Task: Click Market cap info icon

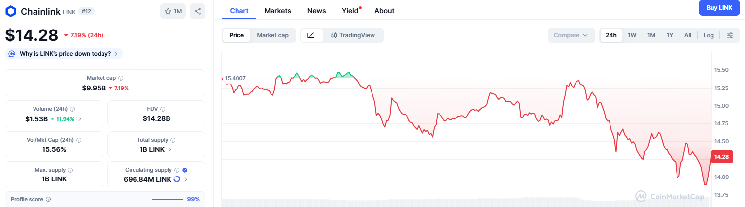Action: point(121,78)
